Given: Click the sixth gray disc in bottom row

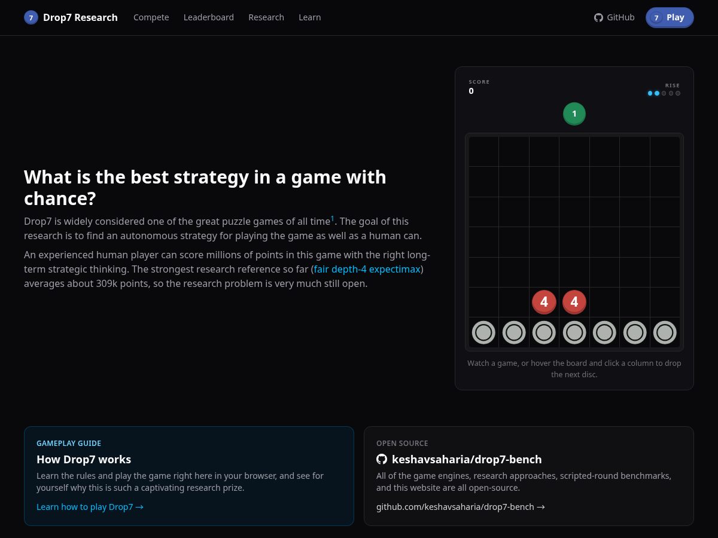Looking at the screenshot, I should (x=635, y=332).
